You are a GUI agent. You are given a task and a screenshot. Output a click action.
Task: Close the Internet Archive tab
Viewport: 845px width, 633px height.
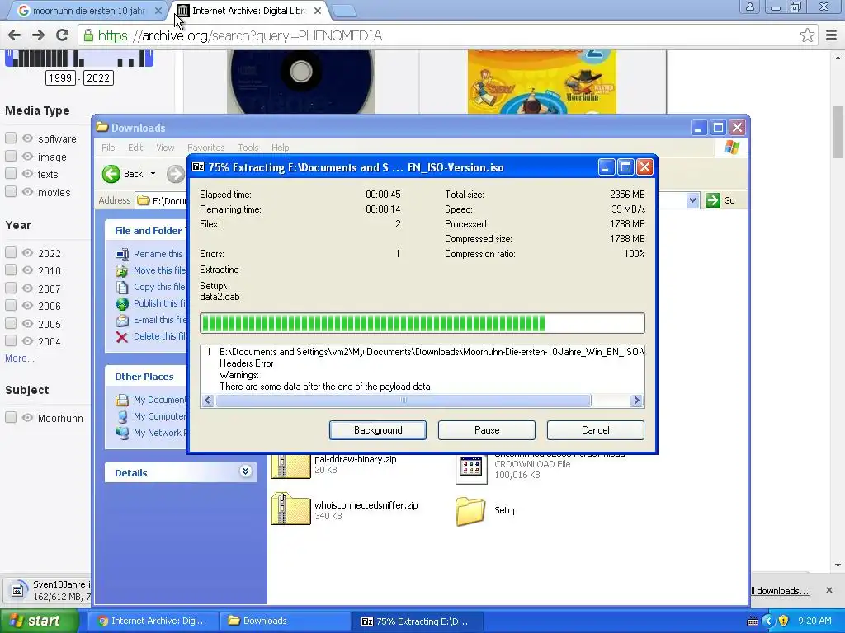[x=318, y=10]
